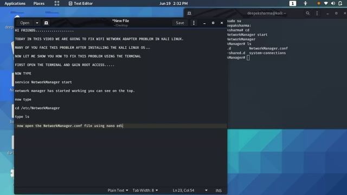Click the line 'NOW TYPE' in editor
The height and width of the screenshot is (195, 347).
coord(23,74)
